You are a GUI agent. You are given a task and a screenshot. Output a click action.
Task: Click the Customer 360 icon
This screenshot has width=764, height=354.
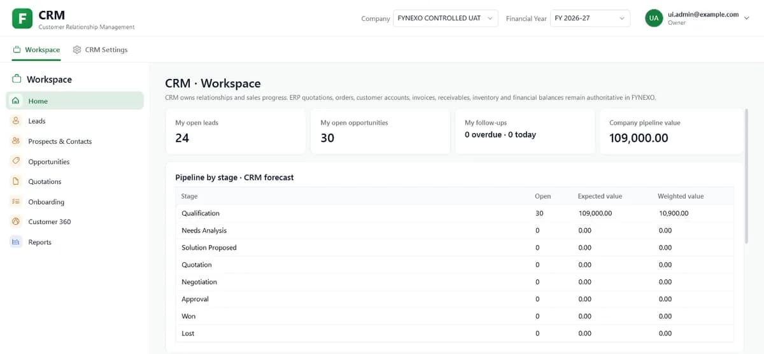pos(16,222)
